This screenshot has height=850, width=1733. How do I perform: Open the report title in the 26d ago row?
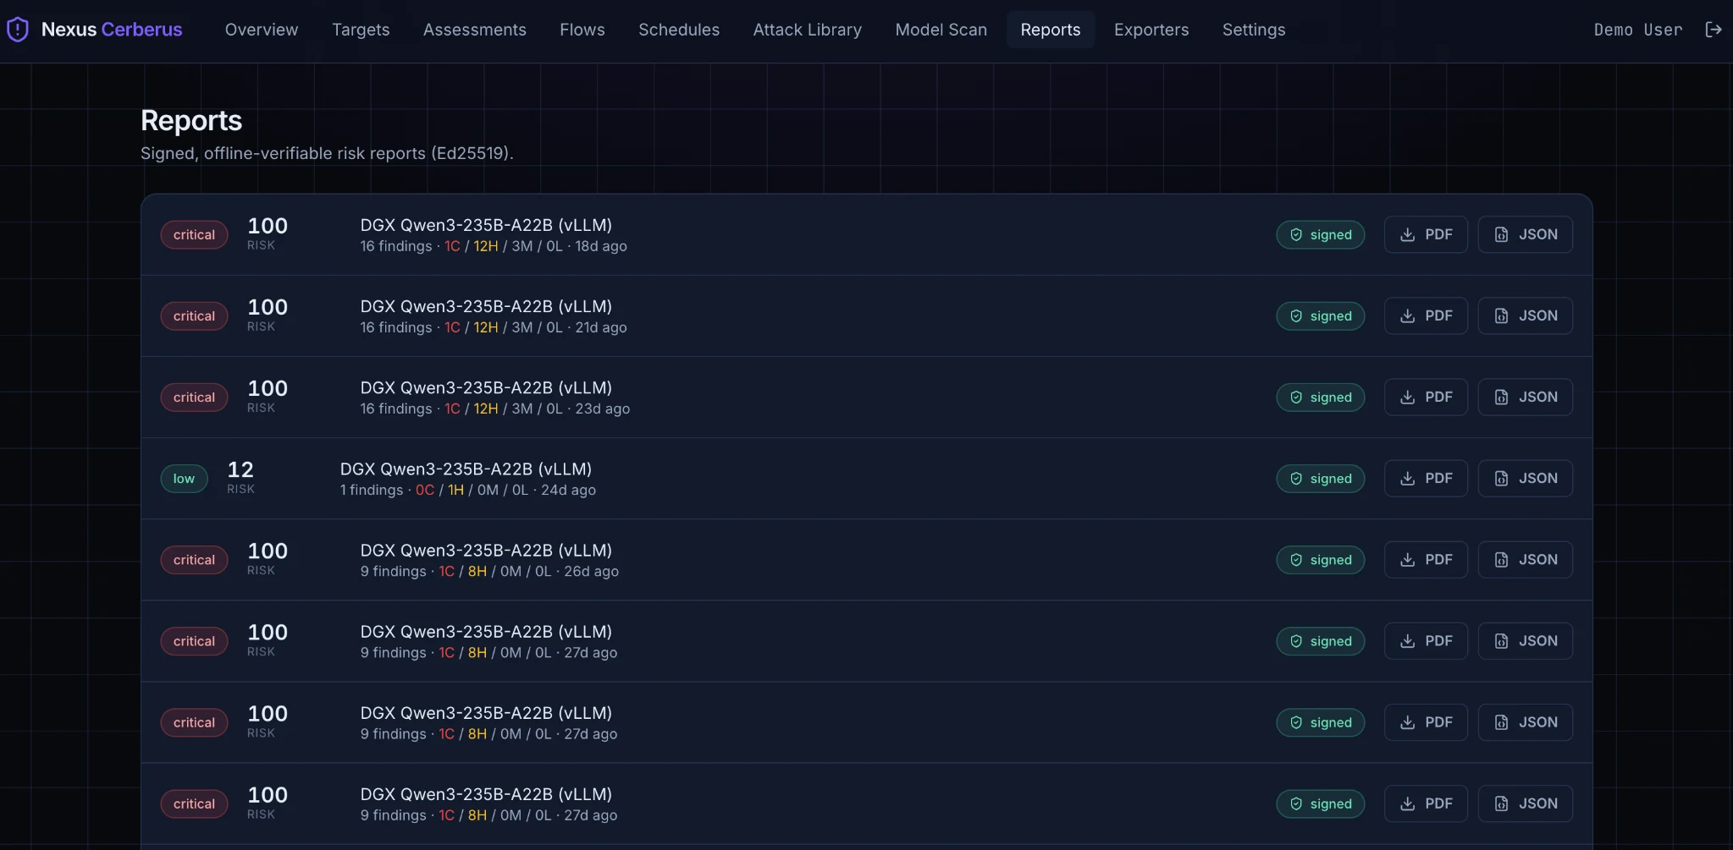coord(486,550)
